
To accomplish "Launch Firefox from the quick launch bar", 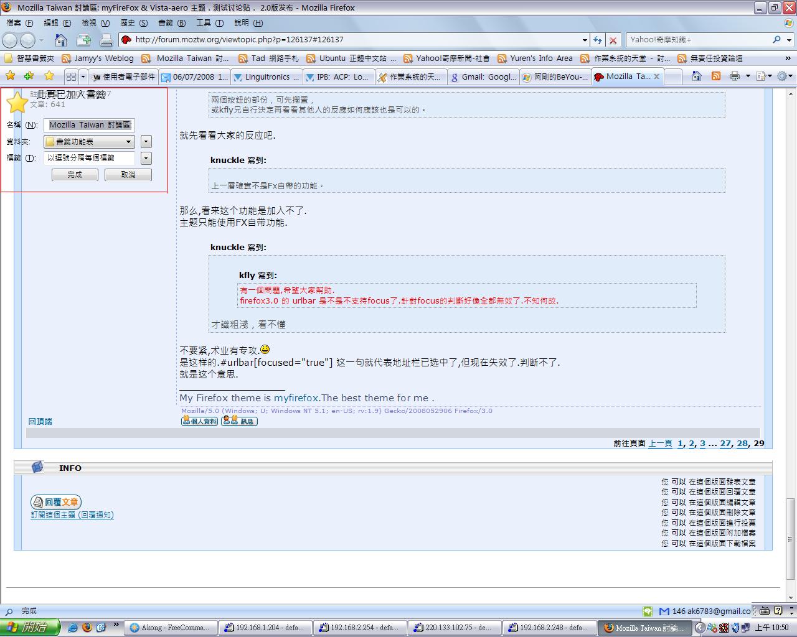I will click(87, 628).
